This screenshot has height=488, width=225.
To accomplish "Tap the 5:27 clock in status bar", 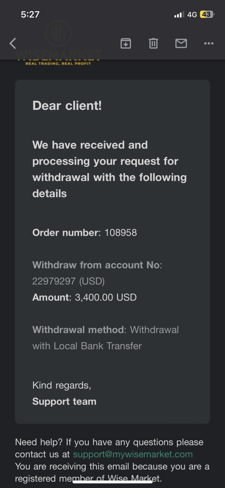I will tap(30, 15).
